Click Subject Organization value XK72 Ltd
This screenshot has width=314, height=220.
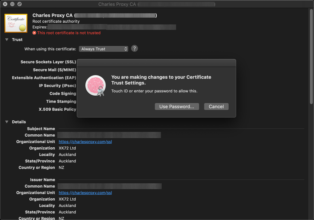(x=67, y=148)
